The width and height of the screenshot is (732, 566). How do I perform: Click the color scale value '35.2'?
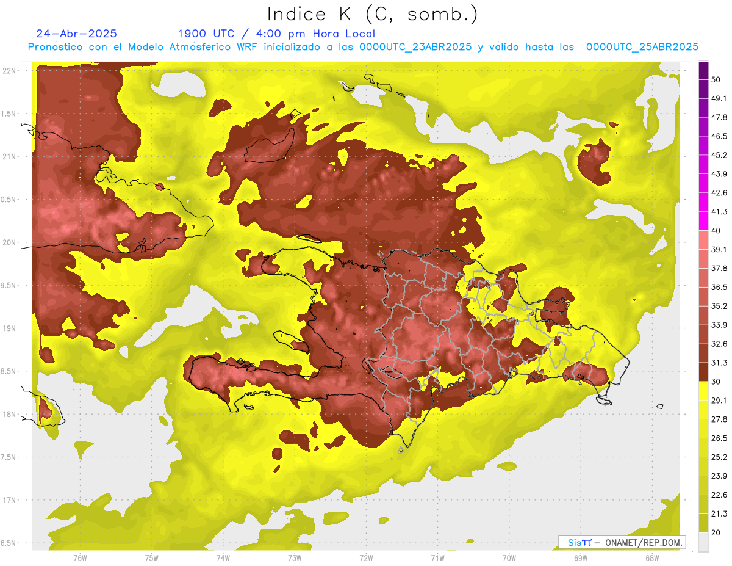point(719,306)
